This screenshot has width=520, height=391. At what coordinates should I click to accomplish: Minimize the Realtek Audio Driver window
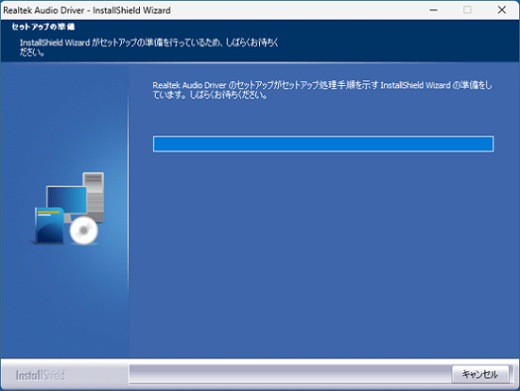[433, 10]
